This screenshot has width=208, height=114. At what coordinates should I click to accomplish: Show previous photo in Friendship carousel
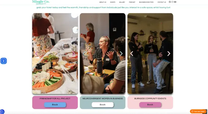click(x=36, y=54)
